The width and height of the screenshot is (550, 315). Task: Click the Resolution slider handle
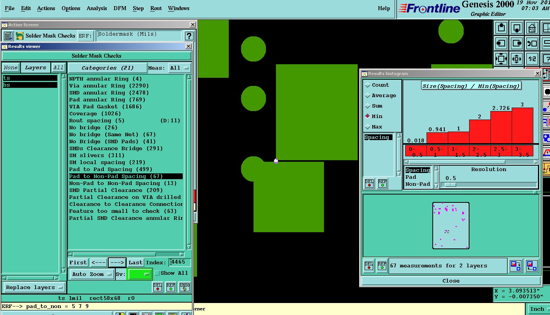tap(451, 185)
